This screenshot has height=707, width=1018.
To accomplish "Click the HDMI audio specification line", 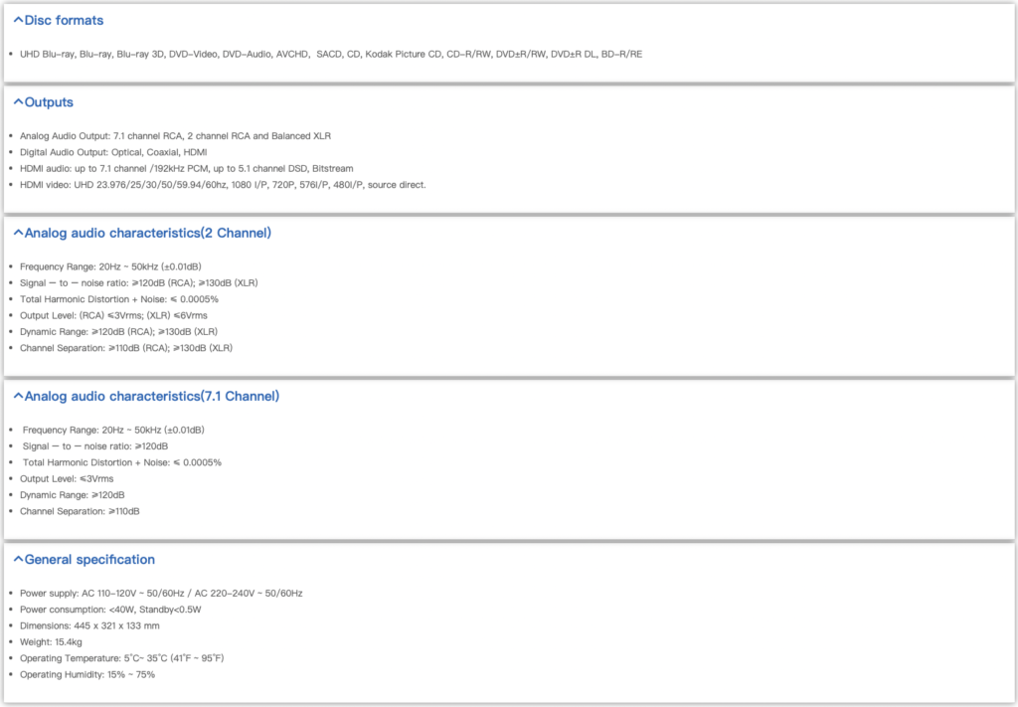I will (x=186, y=168).
